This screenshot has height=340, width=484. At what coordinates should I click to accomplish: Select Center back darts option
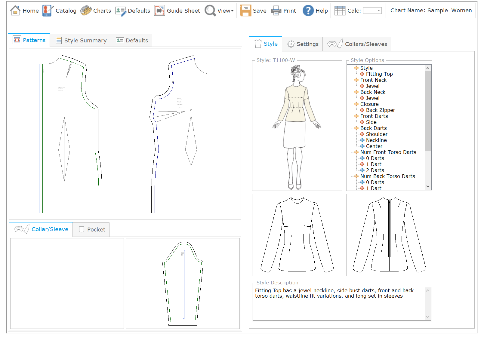pos(374,146)
